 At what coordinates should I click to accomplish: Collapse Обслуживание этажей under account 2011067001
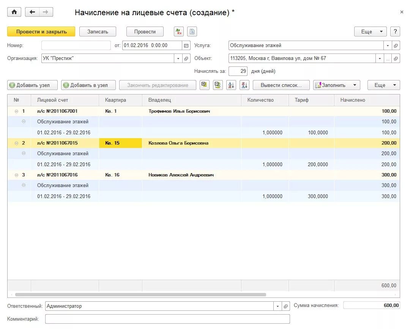tap(24, 121)
